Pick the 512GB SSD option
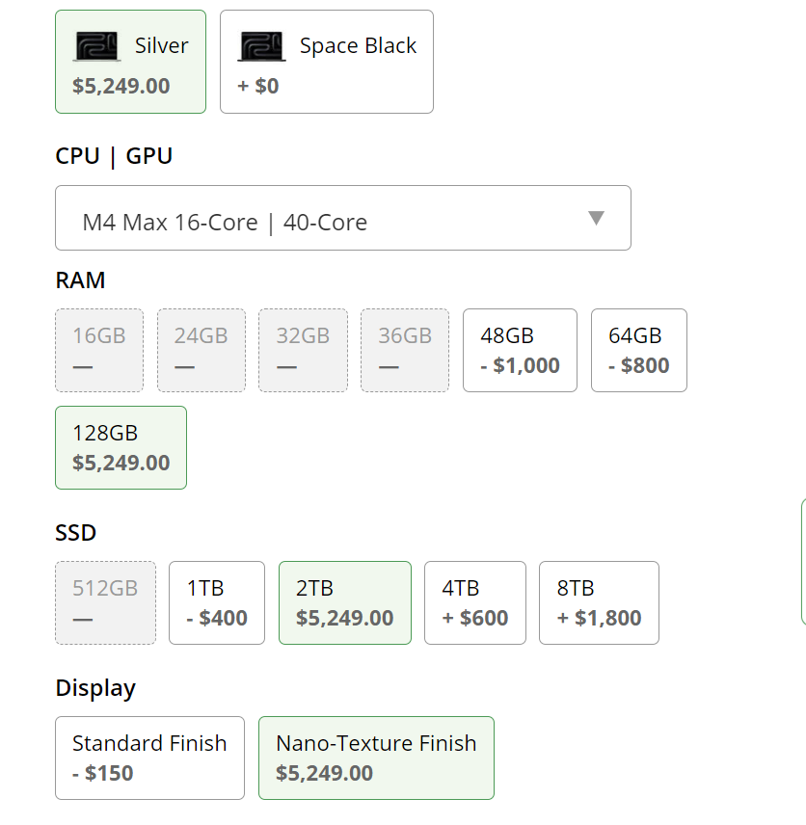806x825 pixels. coord(105,603)
